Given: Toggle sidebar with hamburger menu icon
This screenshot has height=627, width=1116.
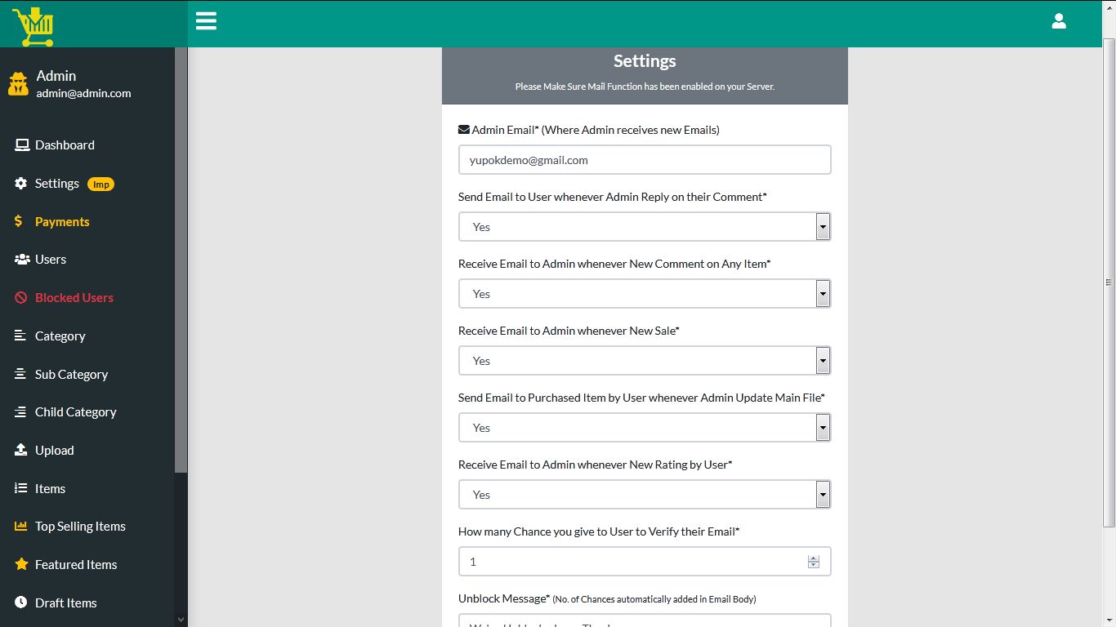Looking at the screenshot, I should click(x=206, y=21).
